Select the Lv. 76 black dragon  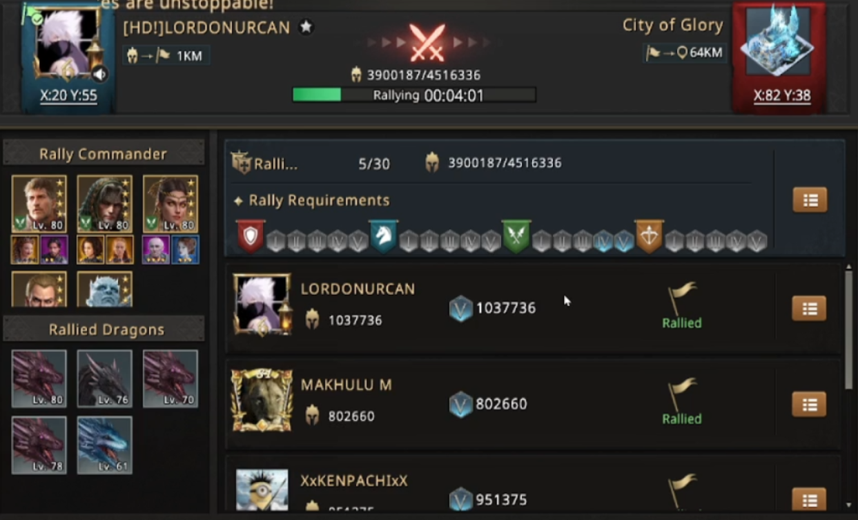coord(104,378)
